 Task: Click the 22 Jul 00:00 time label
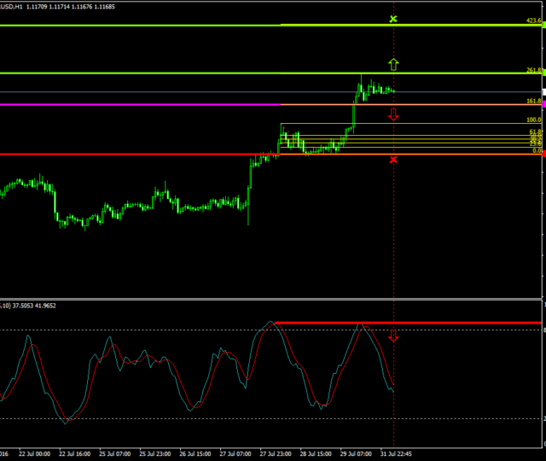(x=34, y=453)
